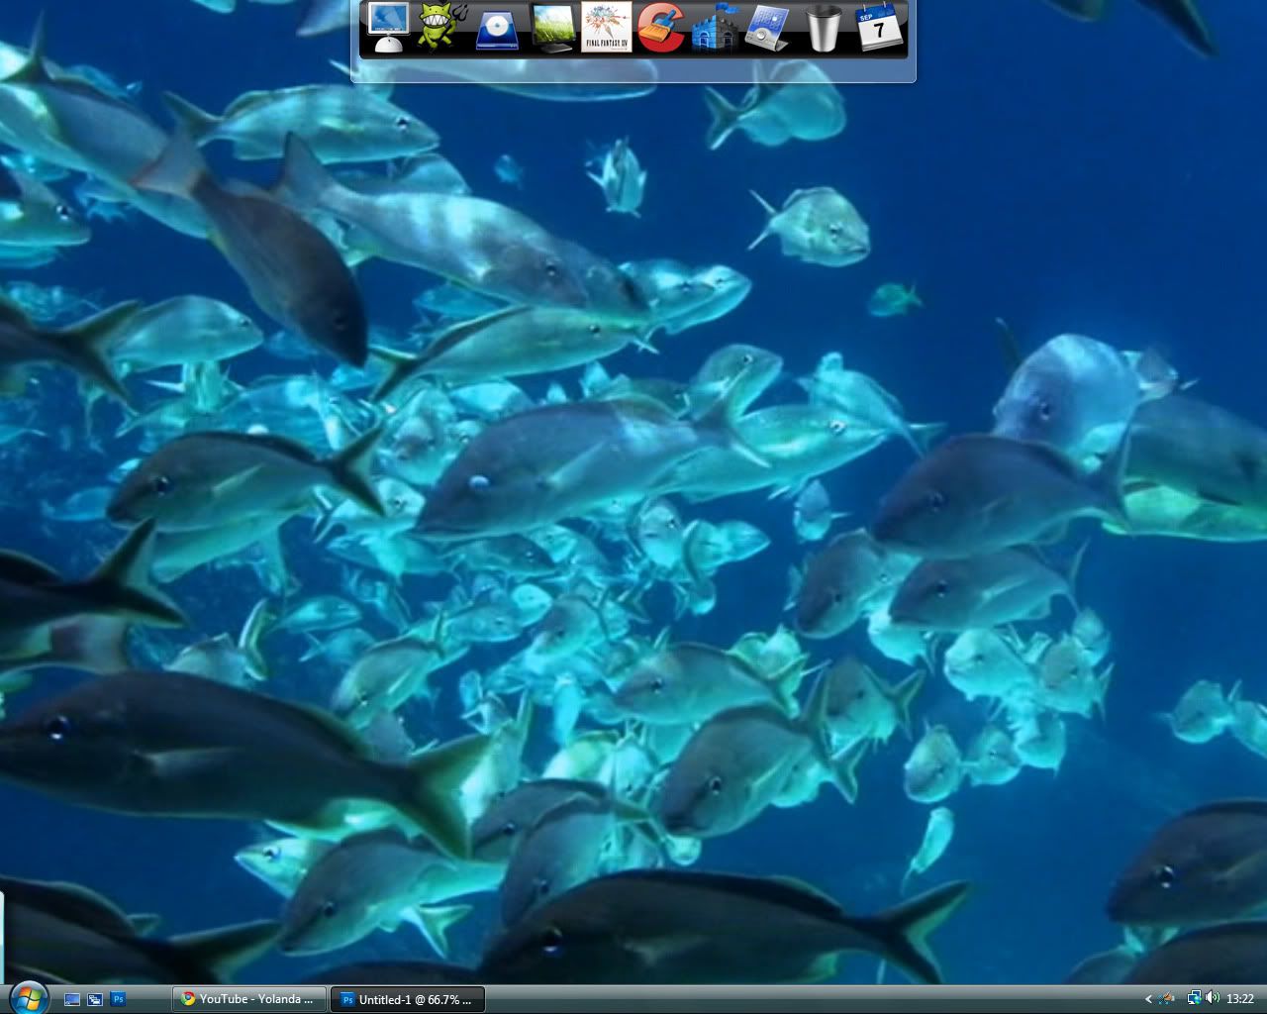1267x1014 pixels.
Task: Launch Photoshop from the quick launch bar
Action: 118,1000
